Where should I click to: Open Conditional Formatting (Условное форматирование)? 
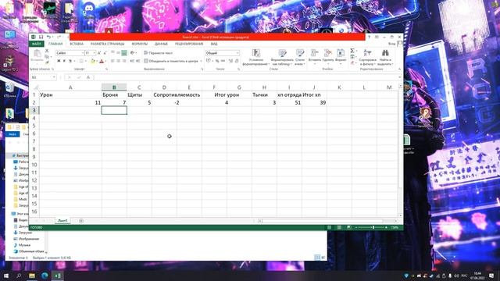[255, 57]
